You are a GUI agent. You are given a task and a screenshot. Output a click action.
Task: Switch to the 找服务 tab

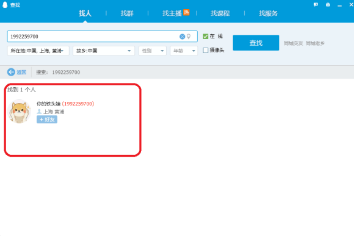click(268, 13)
